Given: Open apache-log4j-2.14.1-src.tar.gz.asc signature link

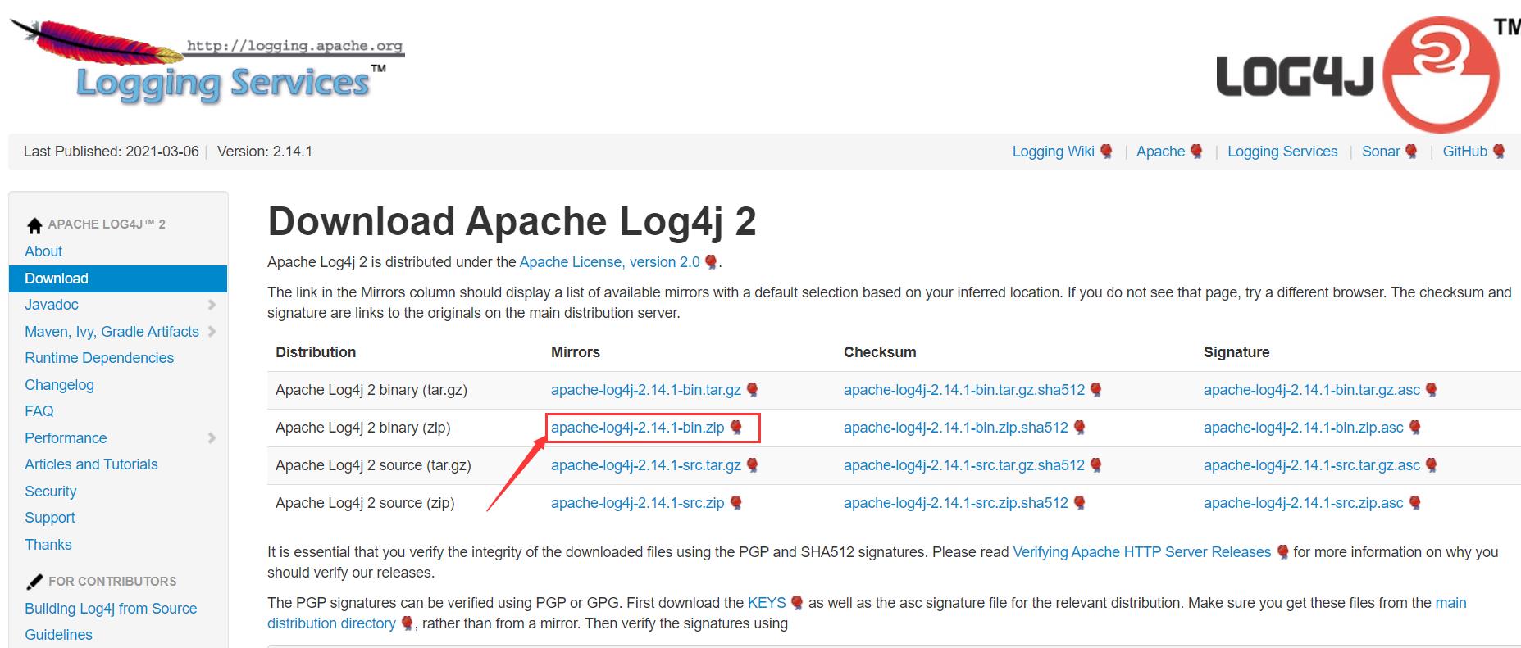Looking at the screenshot, I should [1312, 465].
